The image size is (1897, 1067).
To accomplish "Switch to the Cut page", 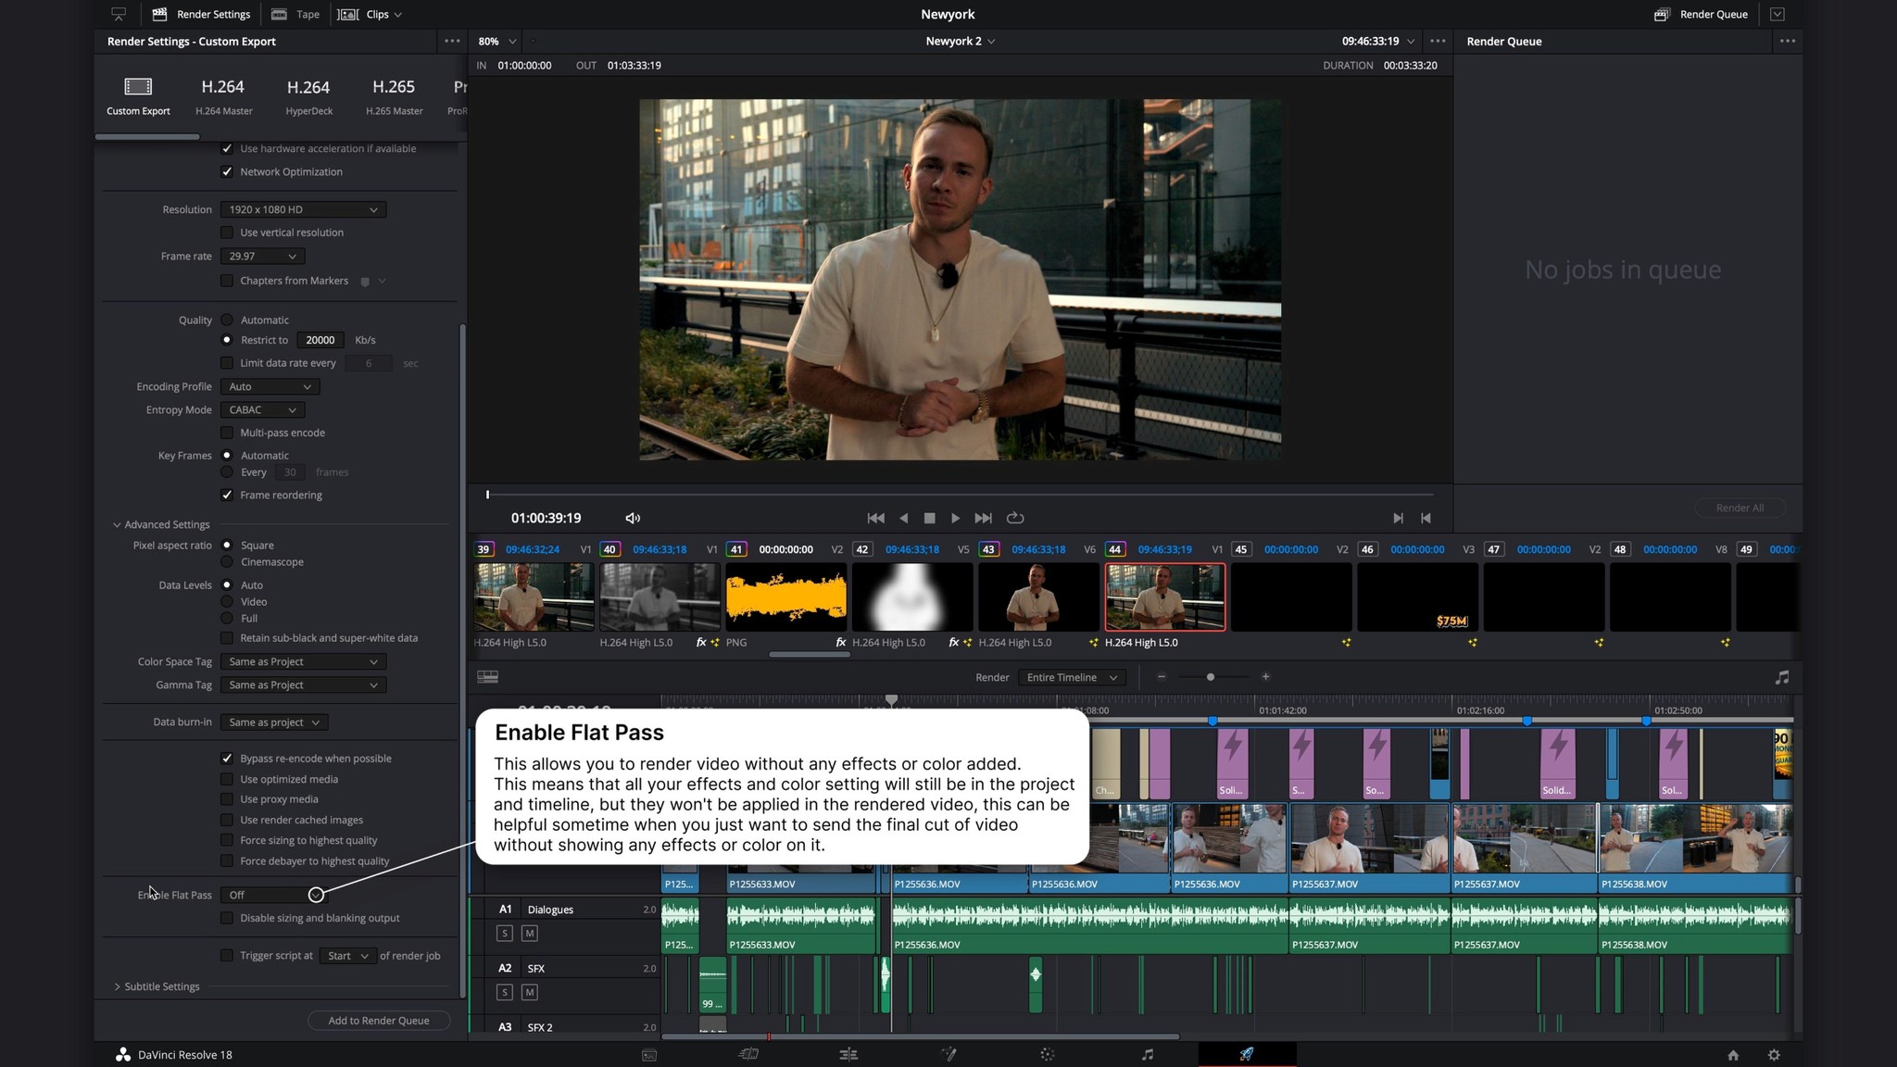I will (x=748, y=1054).
